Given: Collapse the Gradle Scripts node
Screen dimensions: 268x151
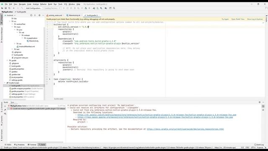Looking at the screenshot, I should [x=5, y=83].
